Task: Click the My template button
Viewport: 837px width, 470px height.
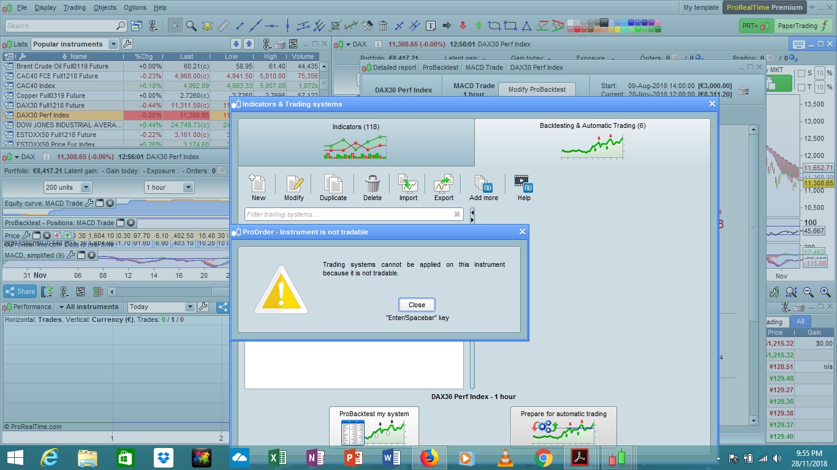Action: (701, 7)
